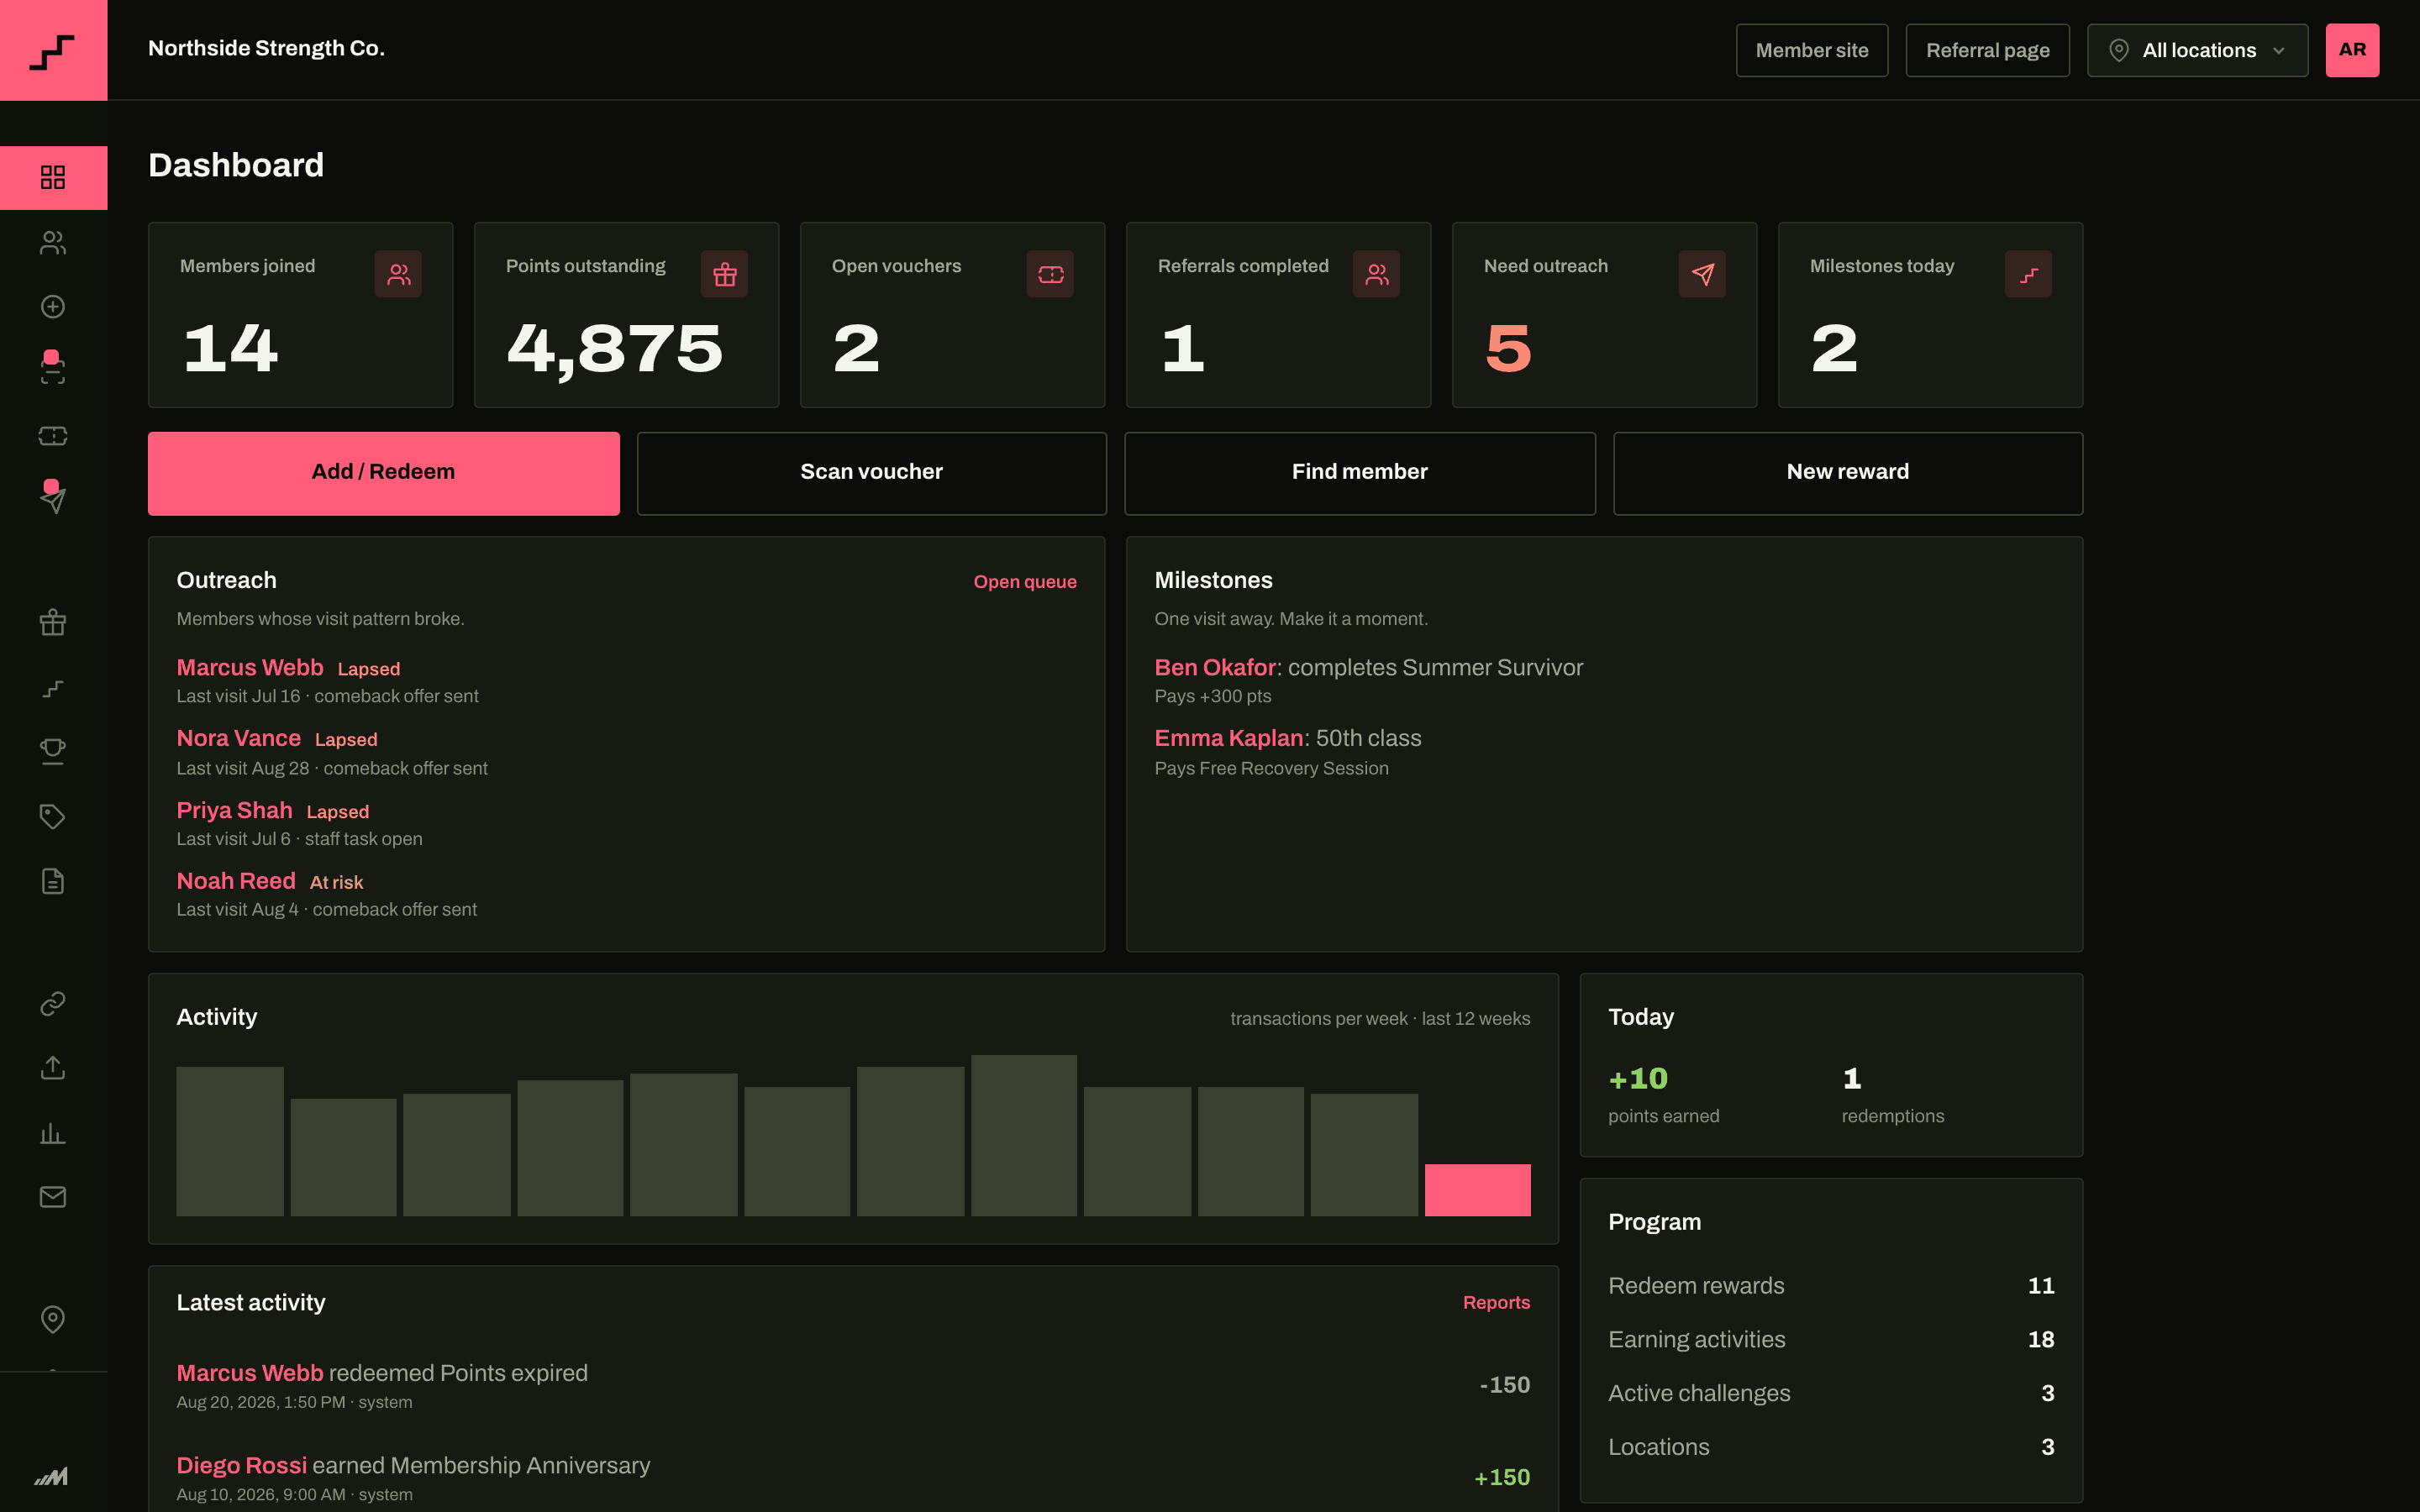The image size is (2420, 1512).
Task: Click the pink current-week activity bar
Action: (x=1477, y=1190)
